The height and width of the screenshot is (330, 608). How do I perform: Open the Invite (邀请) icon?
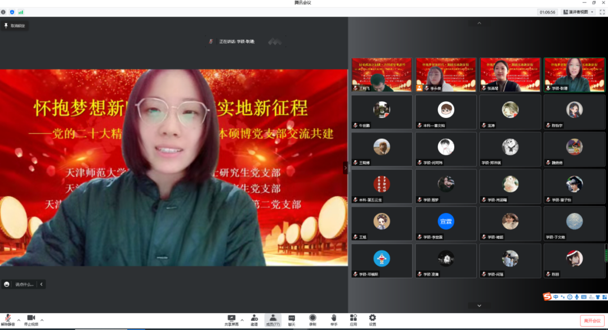254,319
